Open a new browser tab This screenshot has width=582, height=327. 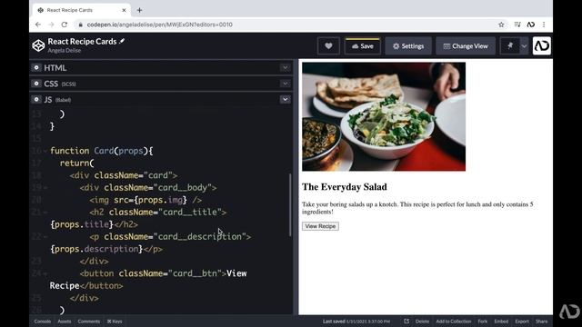point(139,10)
